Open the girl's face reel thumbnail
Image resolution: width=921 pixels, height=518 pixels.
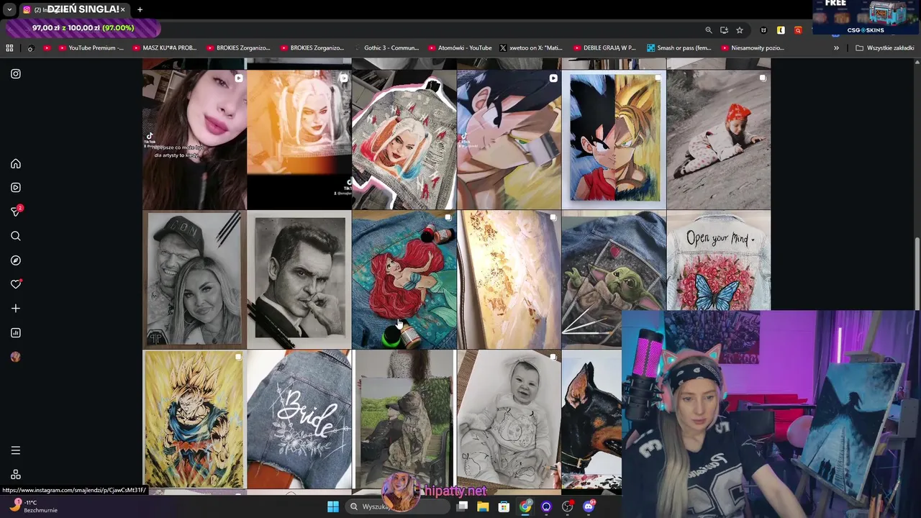click(194, 140)
